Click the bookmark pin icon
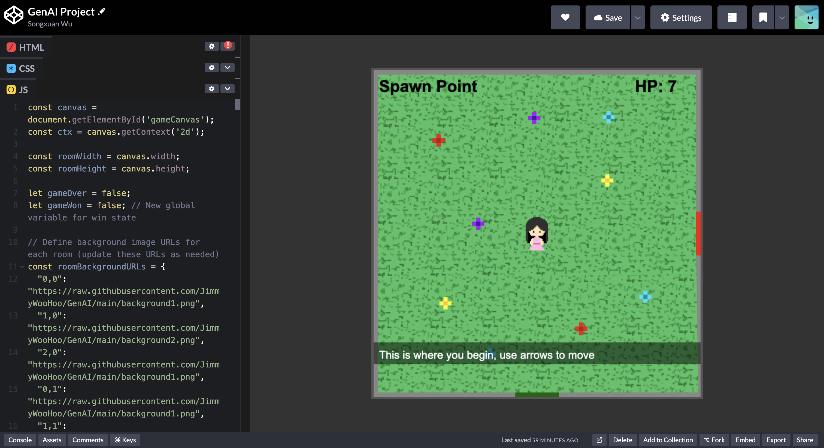 [x=763, y=17]
